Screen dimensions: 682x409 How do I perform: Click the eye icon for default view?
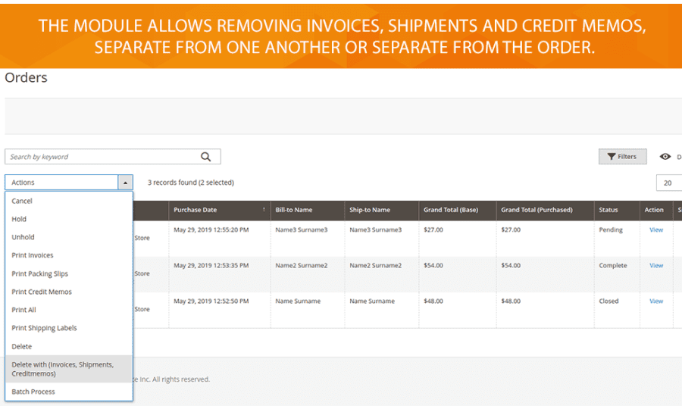click(x=665, y=157)
